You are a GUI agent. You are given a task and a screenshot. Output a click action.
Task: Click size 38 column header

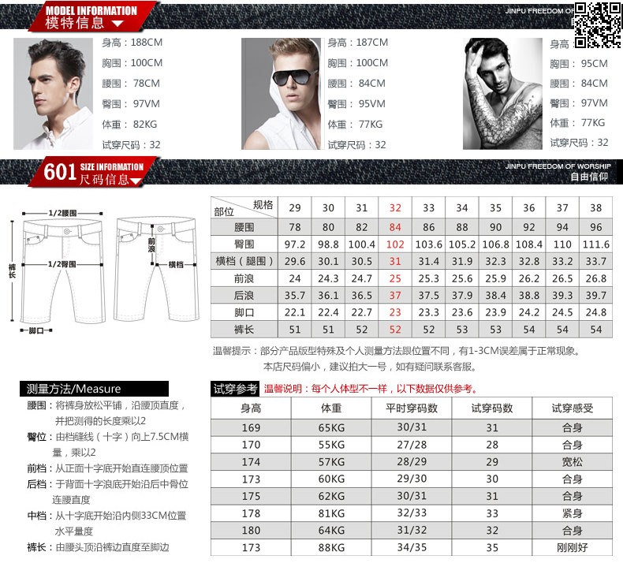pos(595,208)
